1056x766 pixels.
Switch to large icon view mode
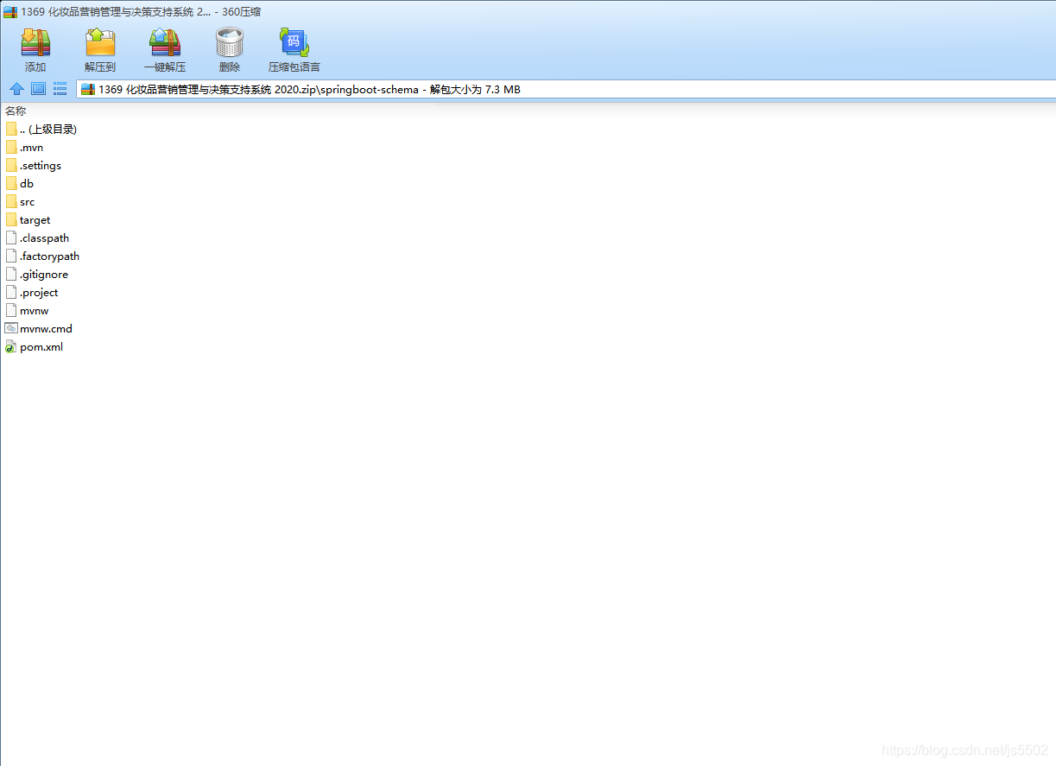click(38, 89)
